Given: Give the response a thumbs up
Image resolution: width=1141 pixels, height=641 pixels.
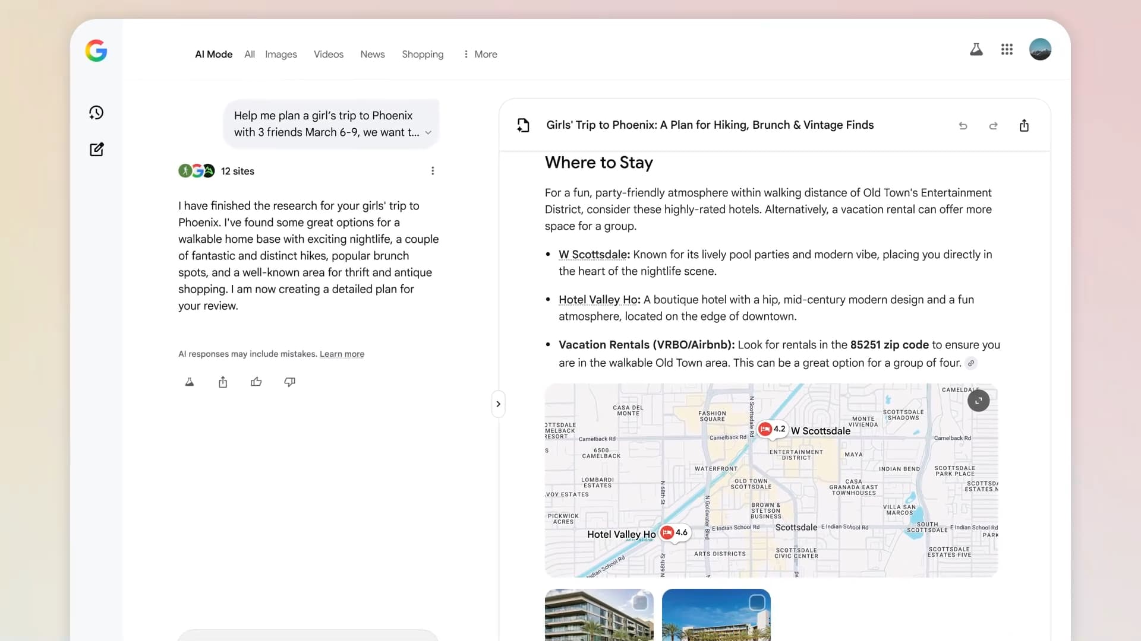Looking at the screenshot, I should (256, 382).
